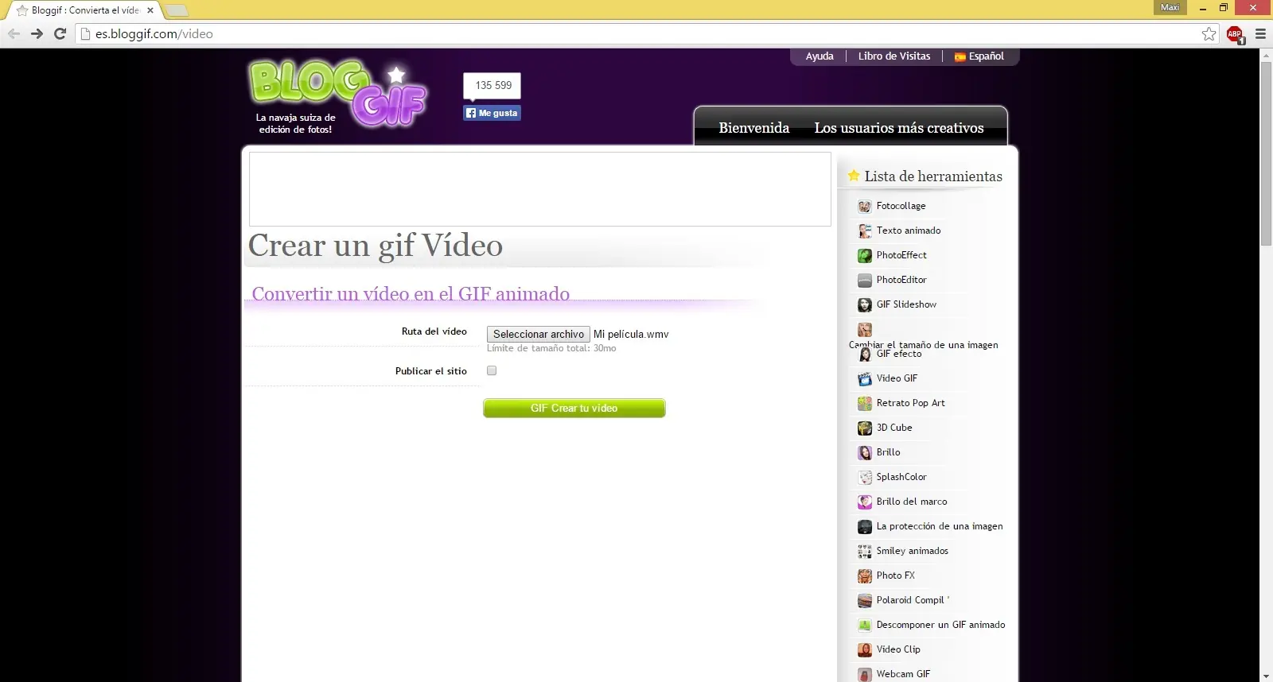Click the Maxi user profile button
1273x682 pixels.
(x=1170, y=7)
